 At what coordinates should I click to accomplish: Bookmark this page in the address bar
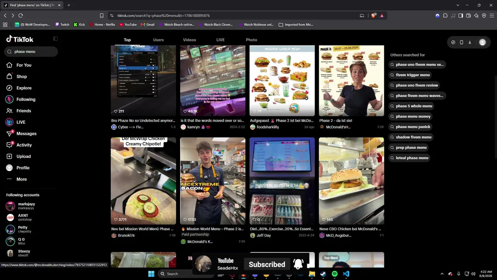[102, 16]
